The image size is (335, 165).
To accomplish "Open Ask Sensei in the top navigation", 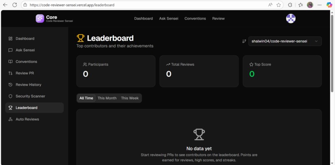I will (169, 19).
